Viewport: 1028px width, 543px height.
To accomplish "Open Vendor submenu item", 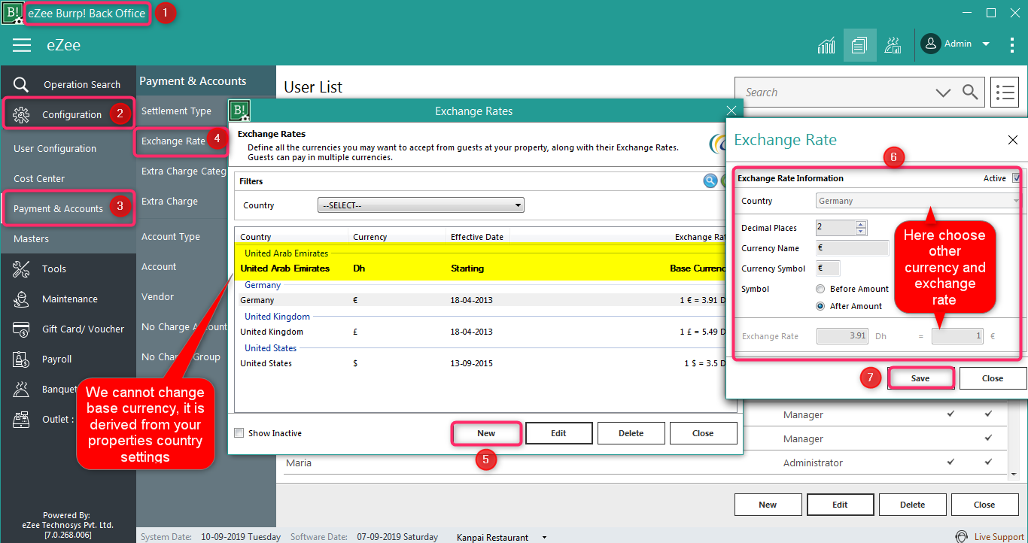I will click(x=157, y=296).
